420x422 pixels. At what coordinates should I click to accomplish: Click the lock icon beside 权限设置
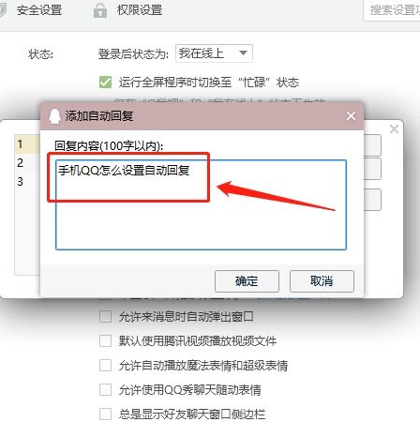tap(100, 10)
